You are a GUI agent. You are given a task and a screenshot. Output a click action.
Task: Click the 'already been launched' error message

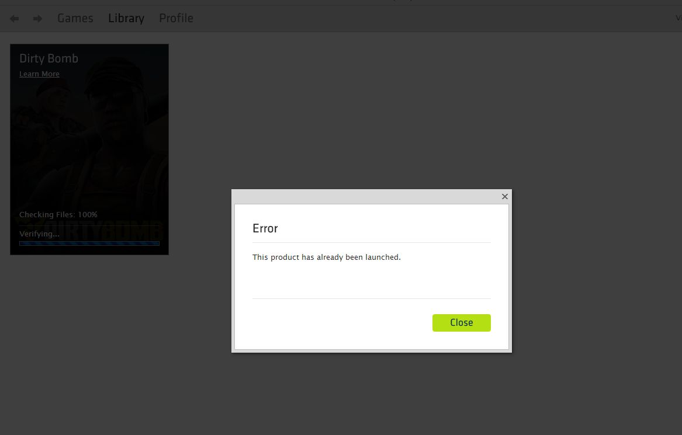[x=326, y=257]
